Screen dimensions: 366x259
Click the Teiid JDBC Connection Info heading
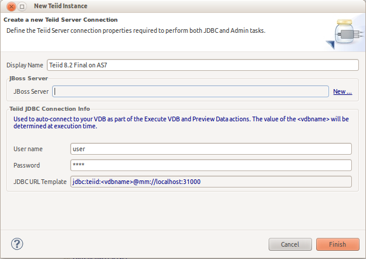click(49, 108)
